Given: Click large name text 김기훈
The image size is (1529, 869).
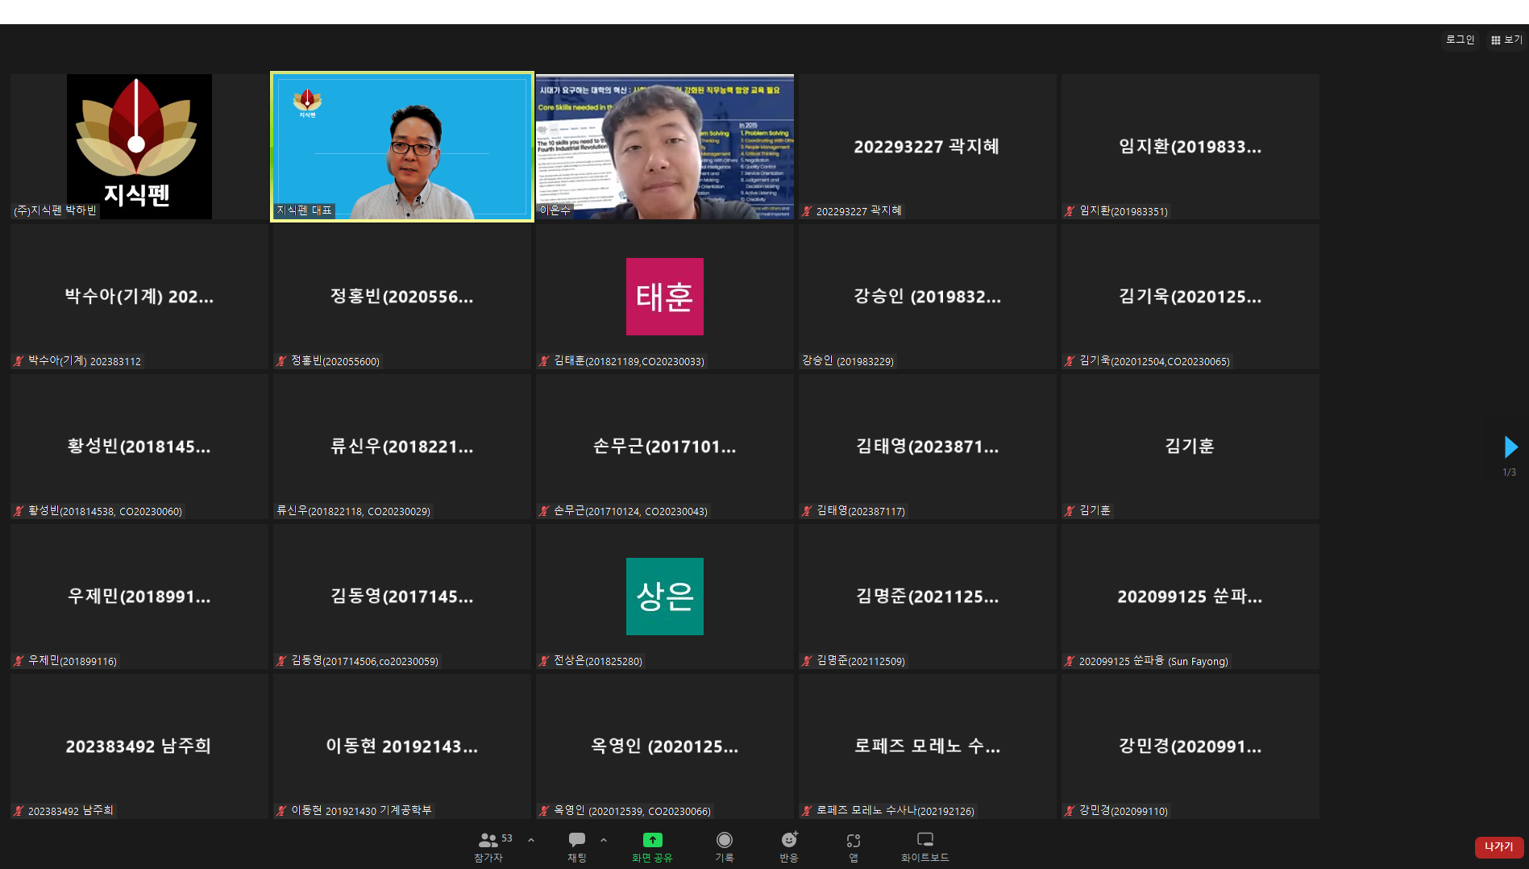Looking at the screenshot, I should [x=1190, y=446].
